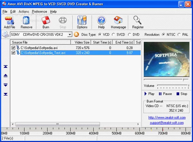Stop the preview playback
This screenshot has height=142, width=193.
point(182,94)
